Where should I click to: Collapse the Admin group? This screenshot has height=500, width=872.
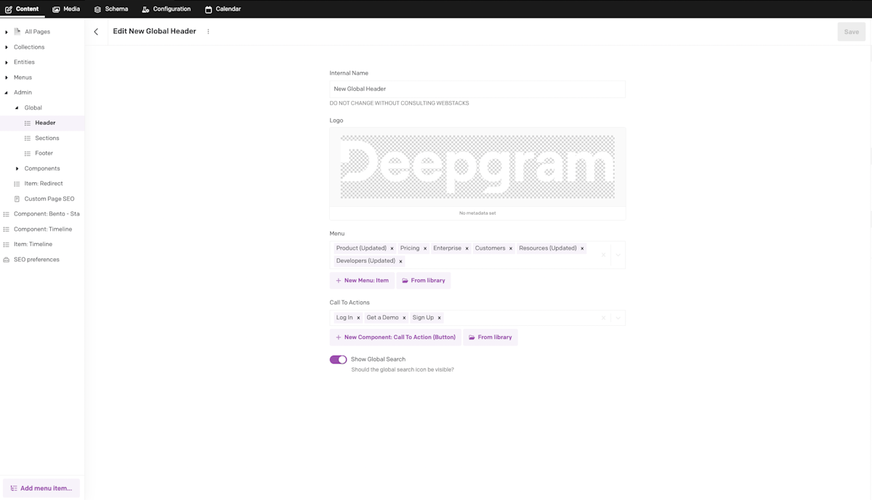coord(7,93)
